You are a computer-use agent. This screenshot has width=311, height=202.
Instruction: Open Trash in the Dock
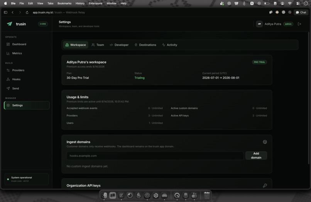tap(207, 195)
